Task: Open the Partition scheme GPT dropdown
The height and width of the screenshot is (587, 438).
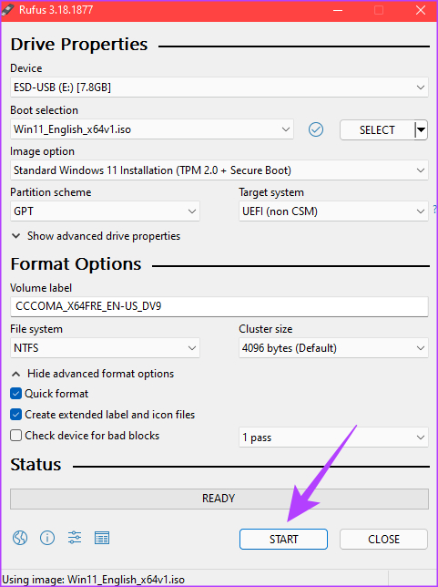Action: click(105, 211)
